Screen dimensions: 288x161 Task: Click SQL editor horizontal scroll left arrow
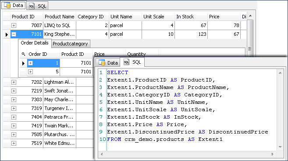[x=101, y=154]
